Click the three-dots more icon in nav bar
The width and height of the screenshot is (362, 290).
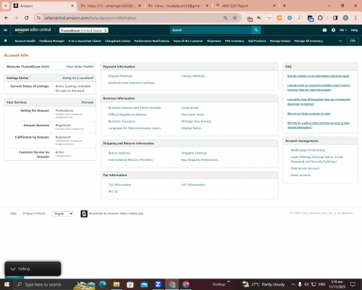coord(340,41)
